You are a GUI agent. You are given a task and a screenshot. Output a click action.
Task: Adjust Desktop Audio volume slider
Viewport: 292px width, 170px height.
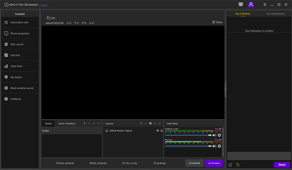188,135
